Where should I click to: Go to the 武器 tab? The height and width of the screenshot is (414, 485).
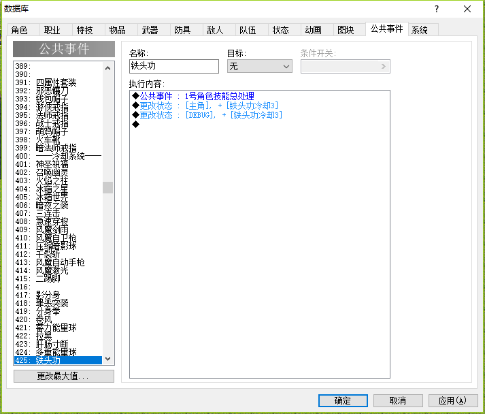click(x=154, y=30)
